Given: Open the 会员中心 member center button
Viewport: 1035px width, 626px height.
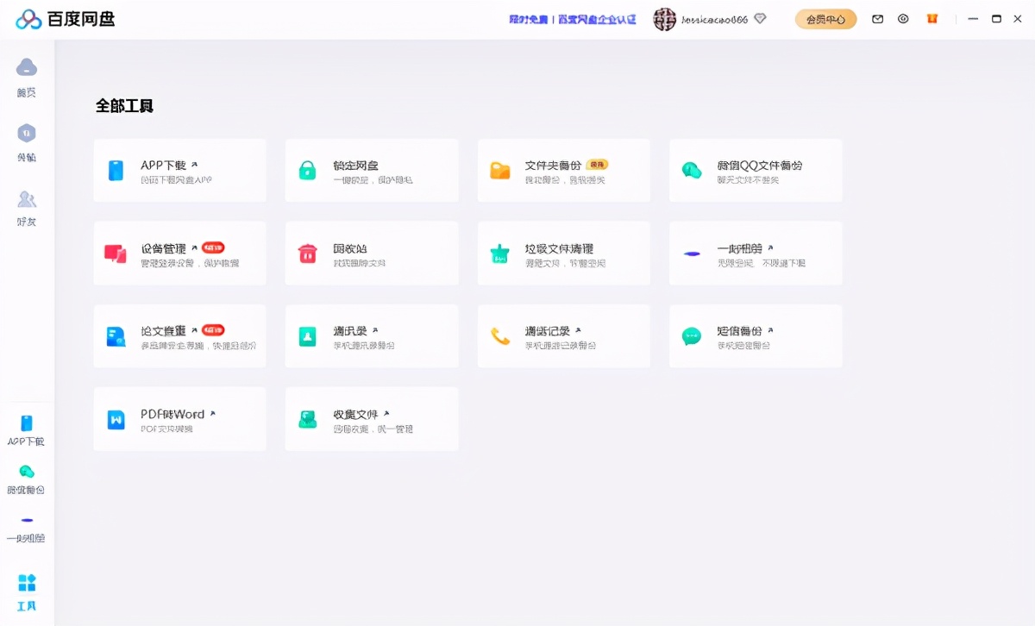Looking at the screenshot, I should [825, 19].
